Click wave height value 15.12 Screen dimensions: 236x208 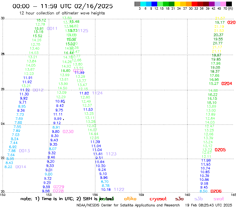(41, 20)
